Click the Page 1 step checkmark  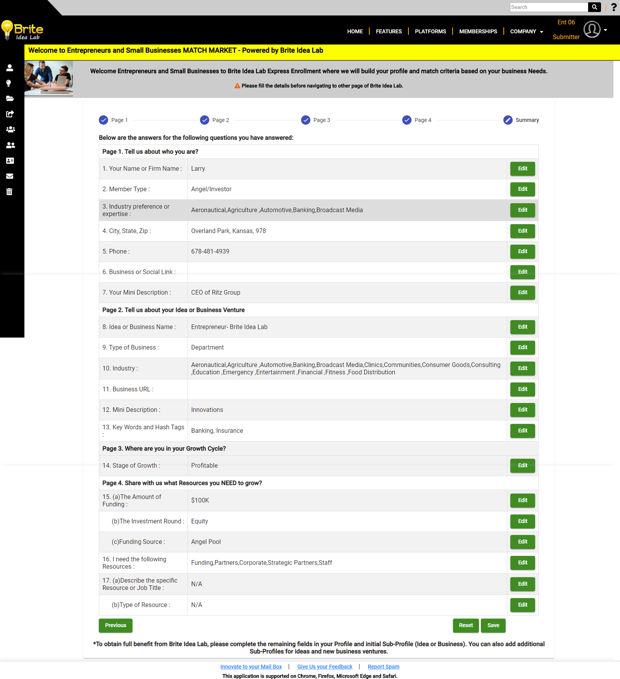tap(103, 120)
